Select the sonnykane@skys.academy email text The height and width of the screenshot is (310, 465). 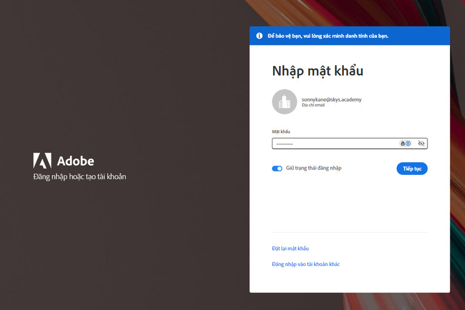332,100
